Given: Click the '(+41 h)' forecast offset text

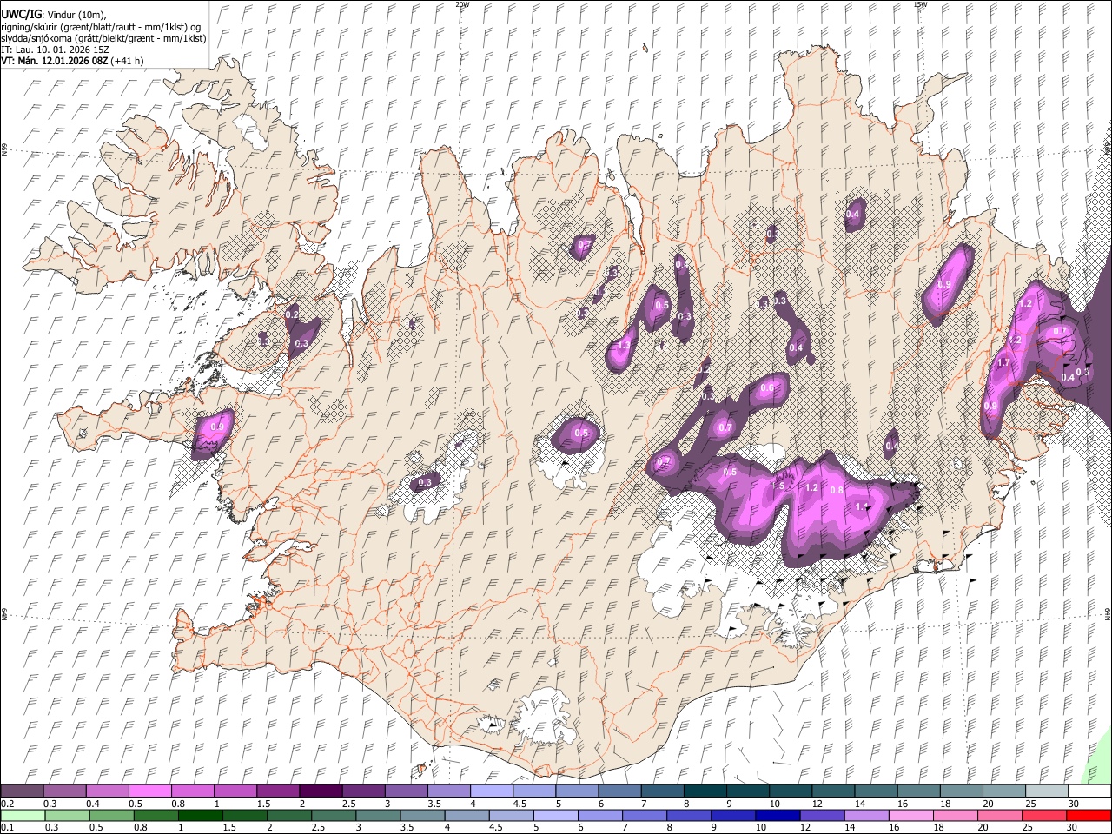Looking at the screenshot, I should click(x=127, y=61).
